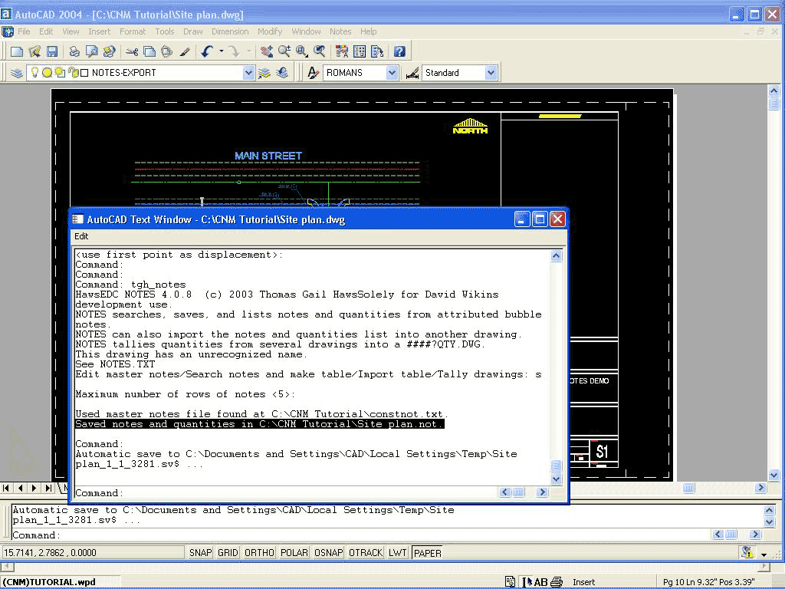
Task: Click the Cut scissors icon
Action: 132,51
